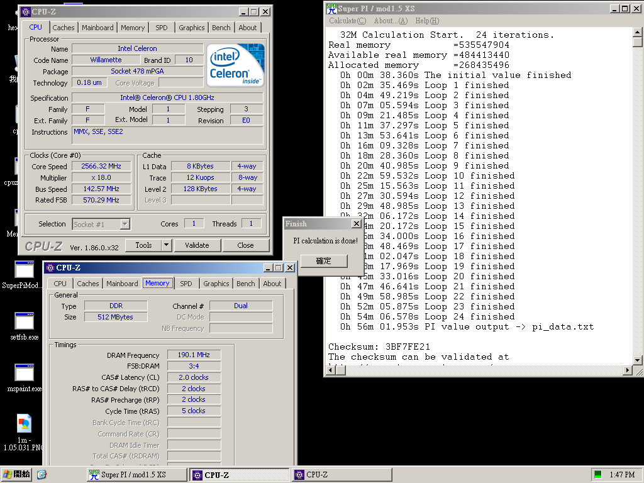
Task: Switch to Super PI / mod1.5 XS taskbar button
Action: pyautogui.click(x=137, y=475)
